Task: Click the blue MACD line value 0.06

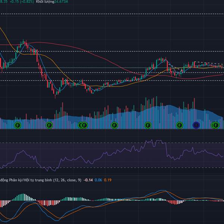Action: pyautogui.click(x=98, y=180)
